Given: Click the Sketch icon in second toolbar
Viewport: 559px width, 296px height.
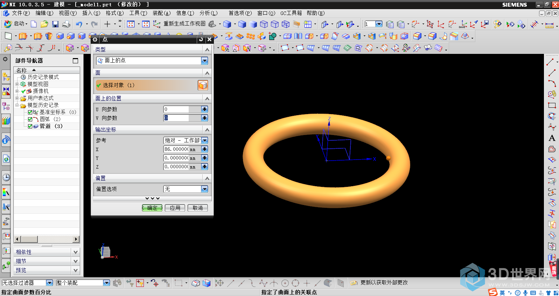Looking at the screenshot, I should (8, 36).
